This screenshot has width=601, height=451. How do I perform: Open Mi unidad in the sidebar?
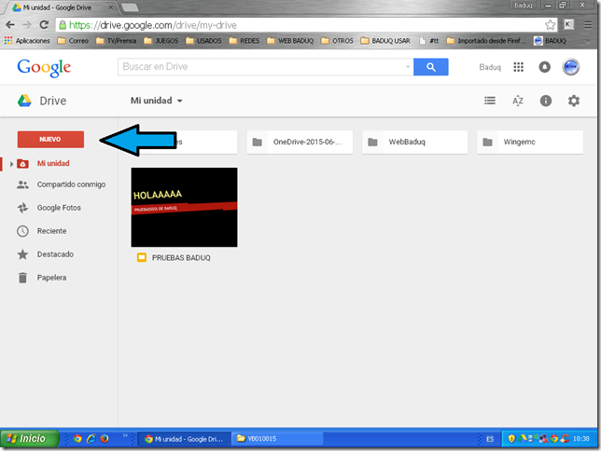coord(53,163)
